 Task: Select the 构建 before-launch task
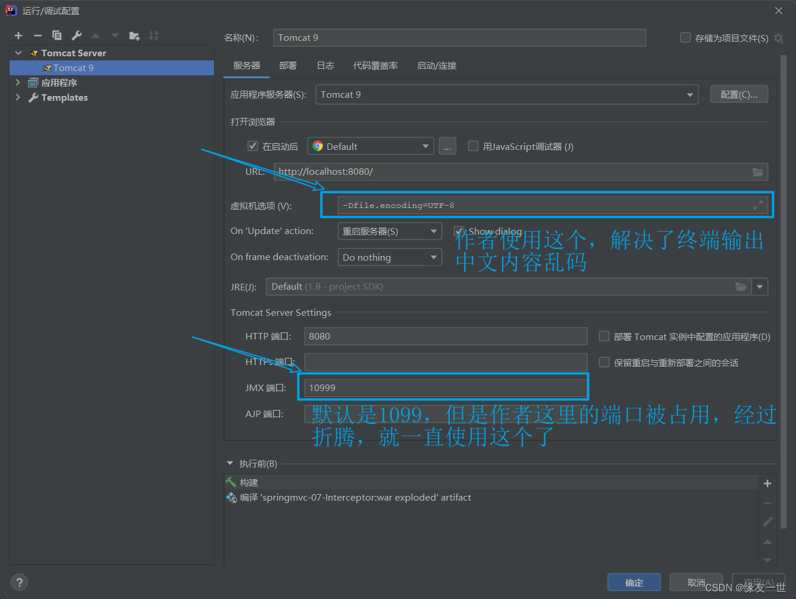point(492,482)
